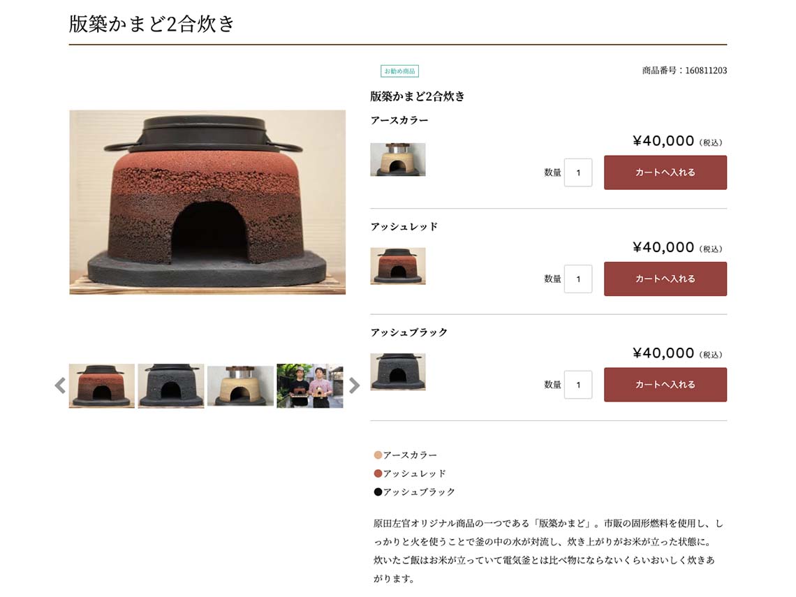Click the black アッシュブラック color dot
This screenshot has height=597, width=796.
click(x=378, y=492)
